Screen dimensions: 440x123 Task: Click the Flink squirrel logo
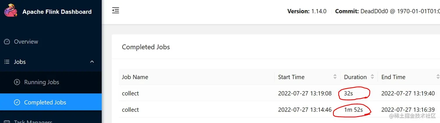11,11
